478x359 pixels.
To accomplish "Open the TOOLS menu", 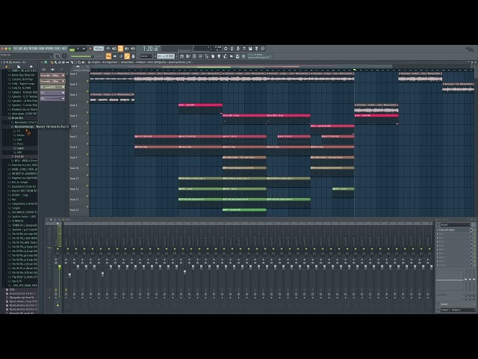I will coord(58,49).
